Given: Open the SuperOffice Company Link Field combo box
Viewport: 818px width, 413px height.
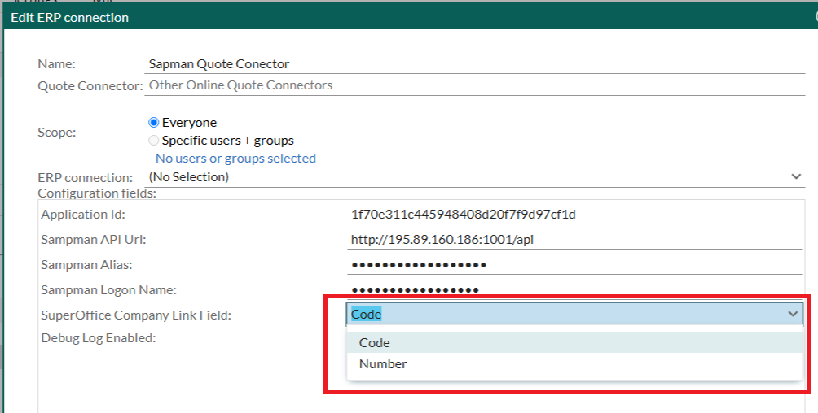Looking at the screenshot, I should point(574,314).
